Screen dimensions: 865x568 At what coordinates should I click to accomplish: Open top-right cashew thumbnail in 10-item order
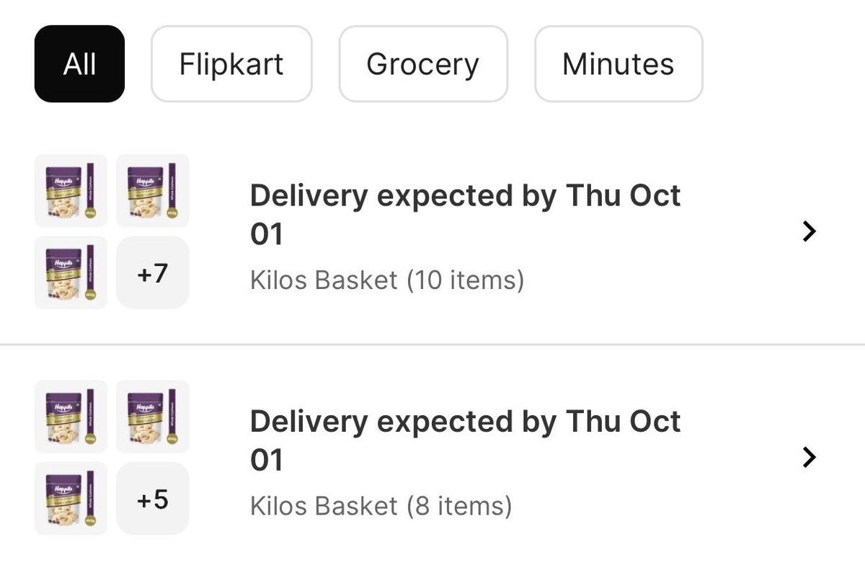tap(153, 191)
